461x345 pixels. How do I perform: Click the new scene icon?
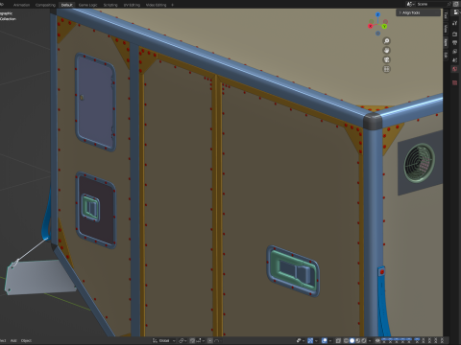(x=456, y=4)
